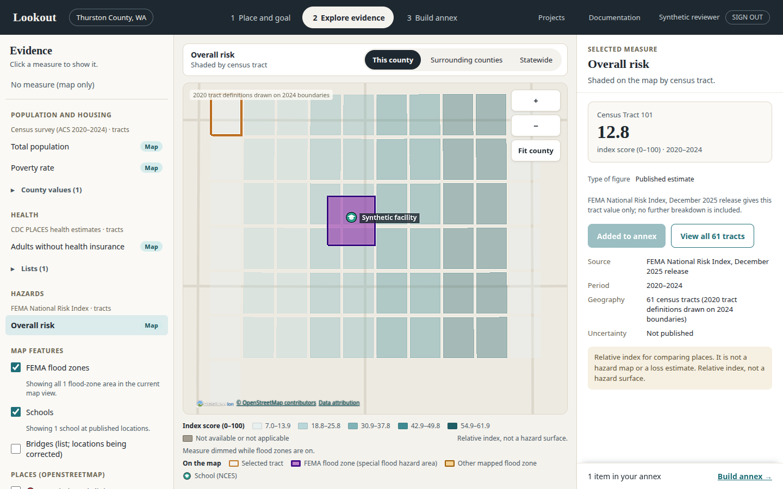Screen dimensions: 783x489
Task: Zoom in with the plus map button
Action: (x=536, y=101)
